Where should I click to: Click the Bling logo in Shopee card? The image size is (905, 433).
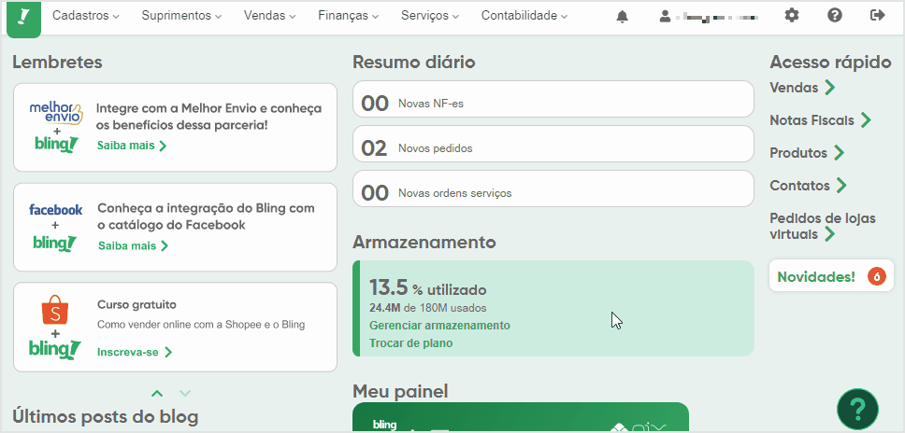point(55,349)
